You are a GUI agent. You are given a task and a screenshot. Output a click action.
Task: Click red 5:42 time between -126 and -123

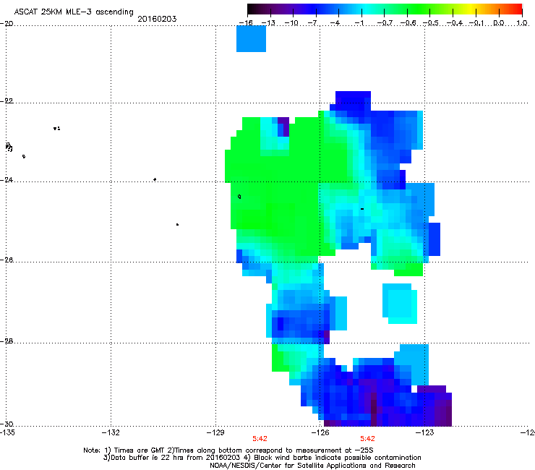pos(367,439)
